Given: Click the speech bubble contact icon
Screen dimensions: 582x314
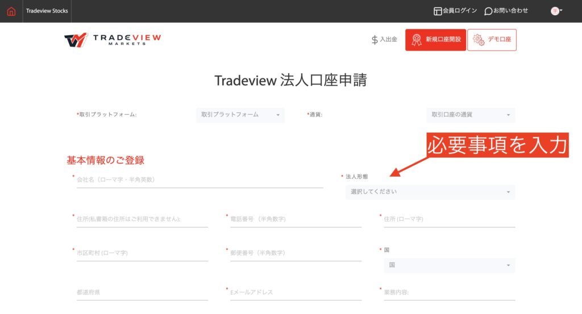Looking at the screenshot, I should tap(488, 11).
